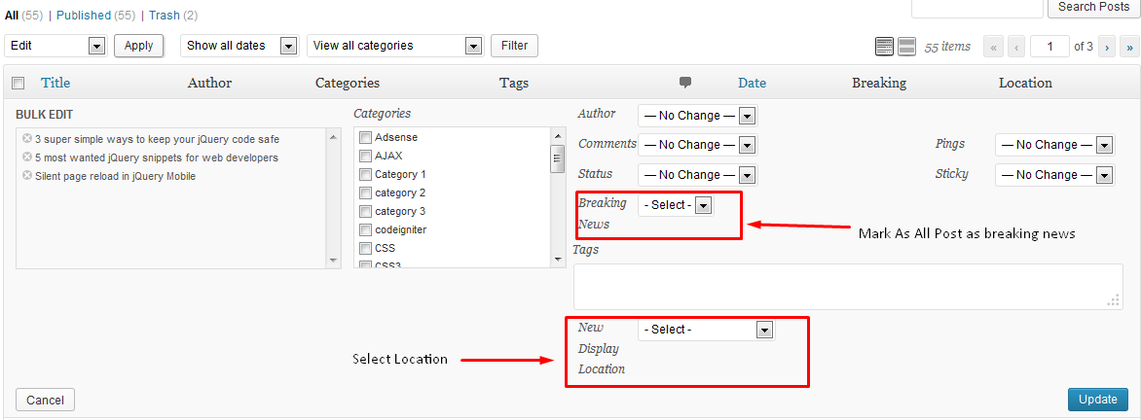Screen dimensions: 1141x420
Task: Check the Adsense category checkbox
Action: coord(365,138)
